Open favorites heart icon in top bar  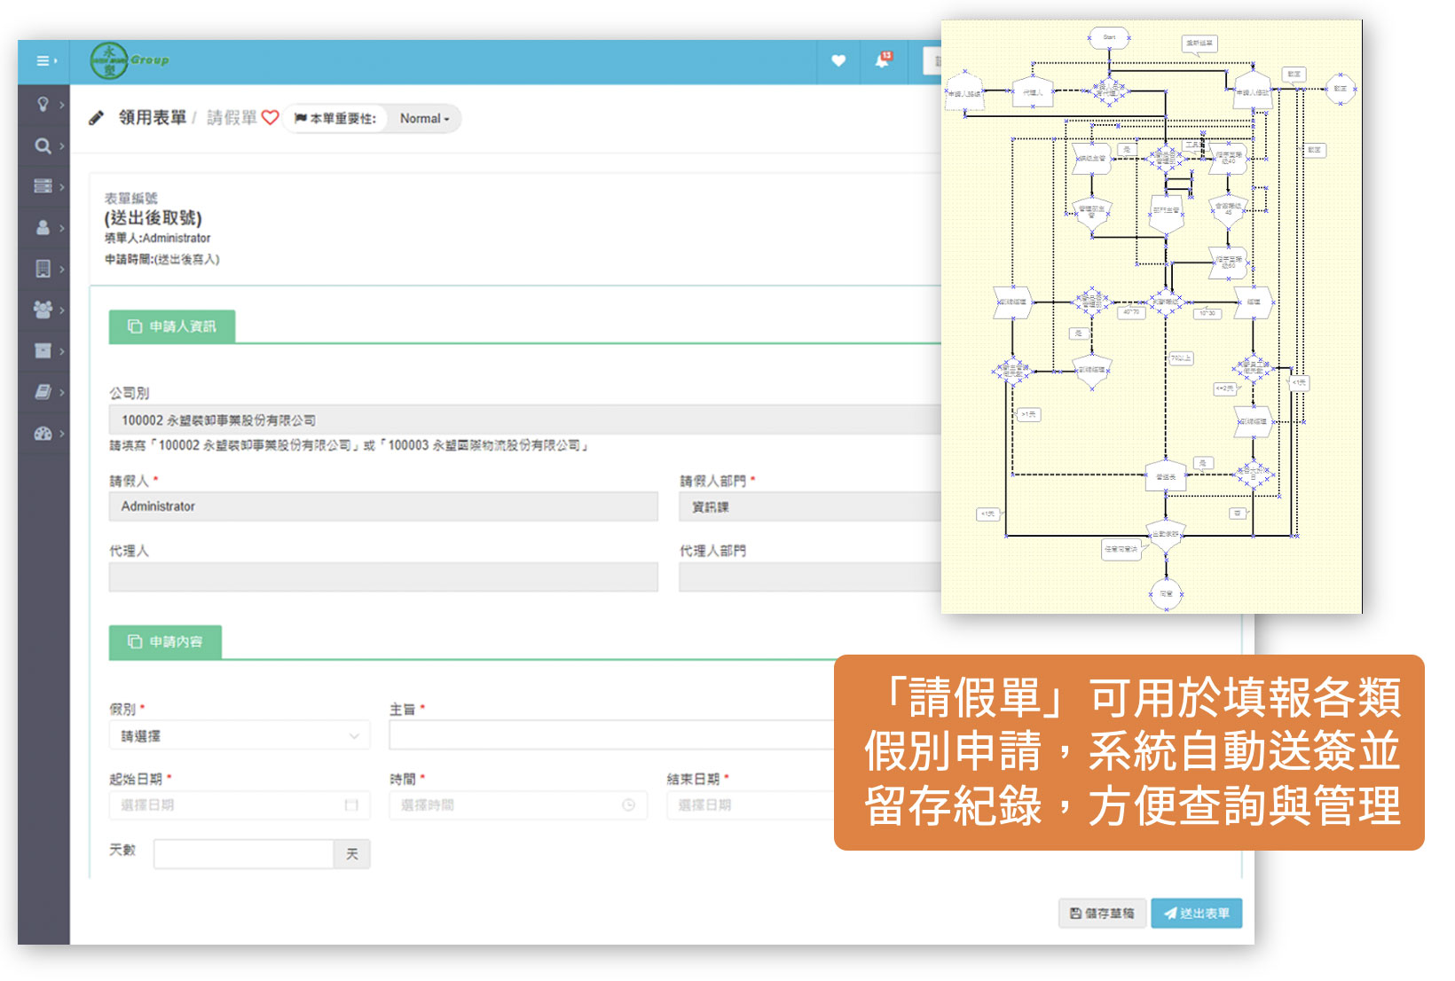(838, 61)
